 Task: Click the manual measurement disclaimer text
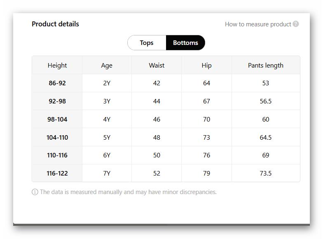[128, 192]
